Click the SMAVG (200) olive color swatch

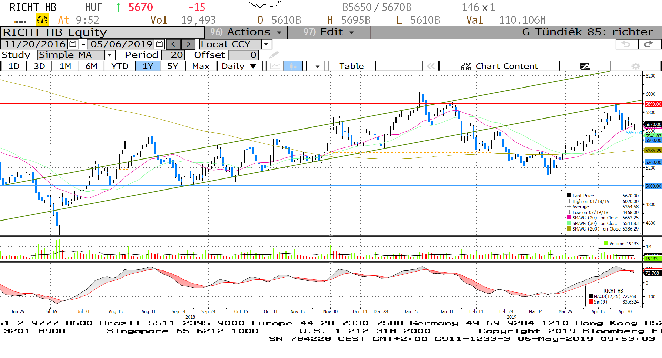[x=570, y=229]
